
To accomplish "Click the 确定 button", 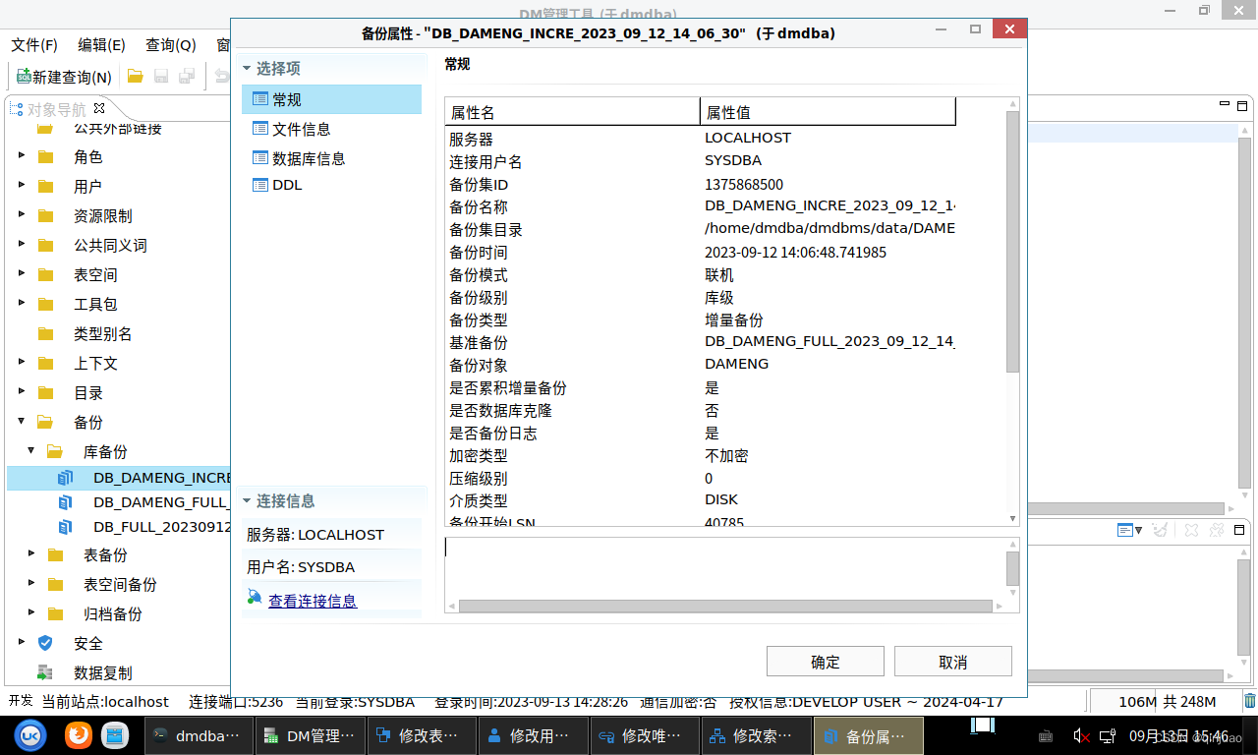I will tap(826, 662).
